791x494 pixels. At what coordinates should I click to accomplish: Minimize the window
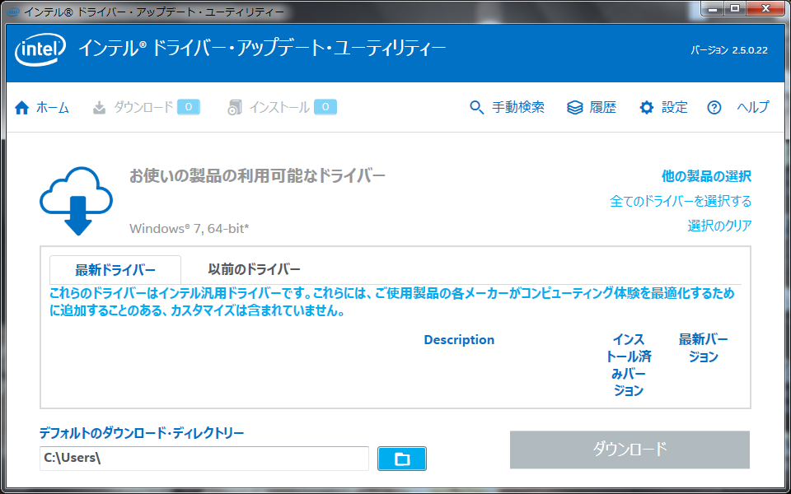coord(713,8)
